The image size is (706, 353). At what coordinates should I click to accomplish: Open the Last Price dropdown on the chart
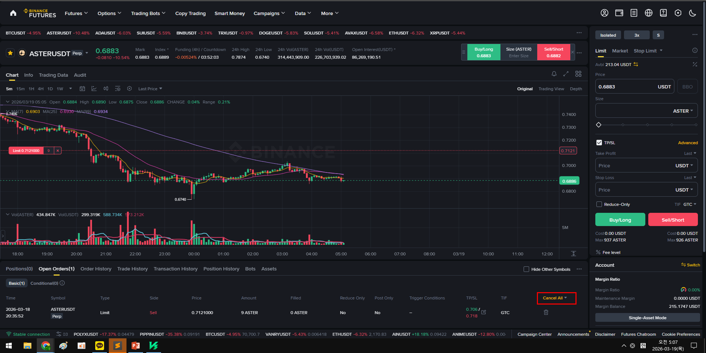[x=150, y=89]
